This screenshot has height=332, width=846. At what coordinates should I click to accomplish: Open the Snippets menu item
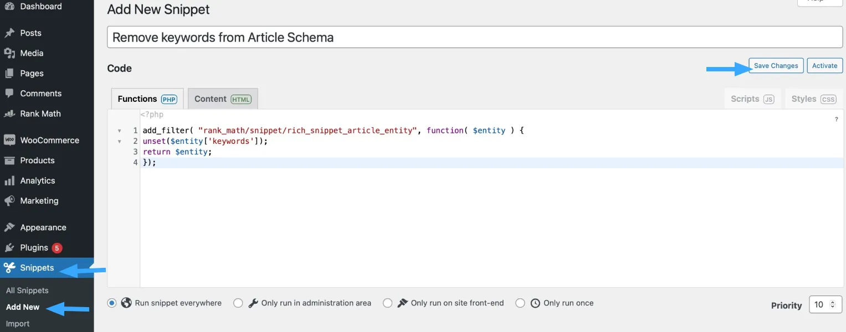[47, 268]
